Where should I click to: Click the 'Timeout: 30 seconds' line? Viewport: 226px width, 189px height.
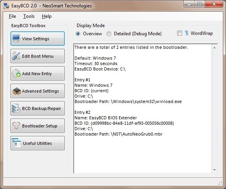point(96,64)
